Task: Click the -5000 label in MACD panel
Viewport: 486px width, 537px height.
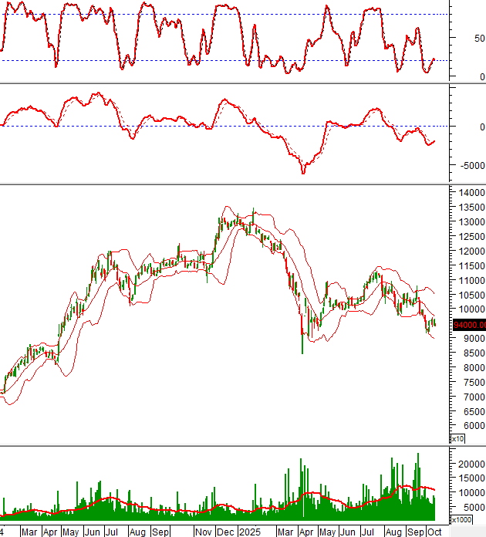Action: tap(470, 166)
